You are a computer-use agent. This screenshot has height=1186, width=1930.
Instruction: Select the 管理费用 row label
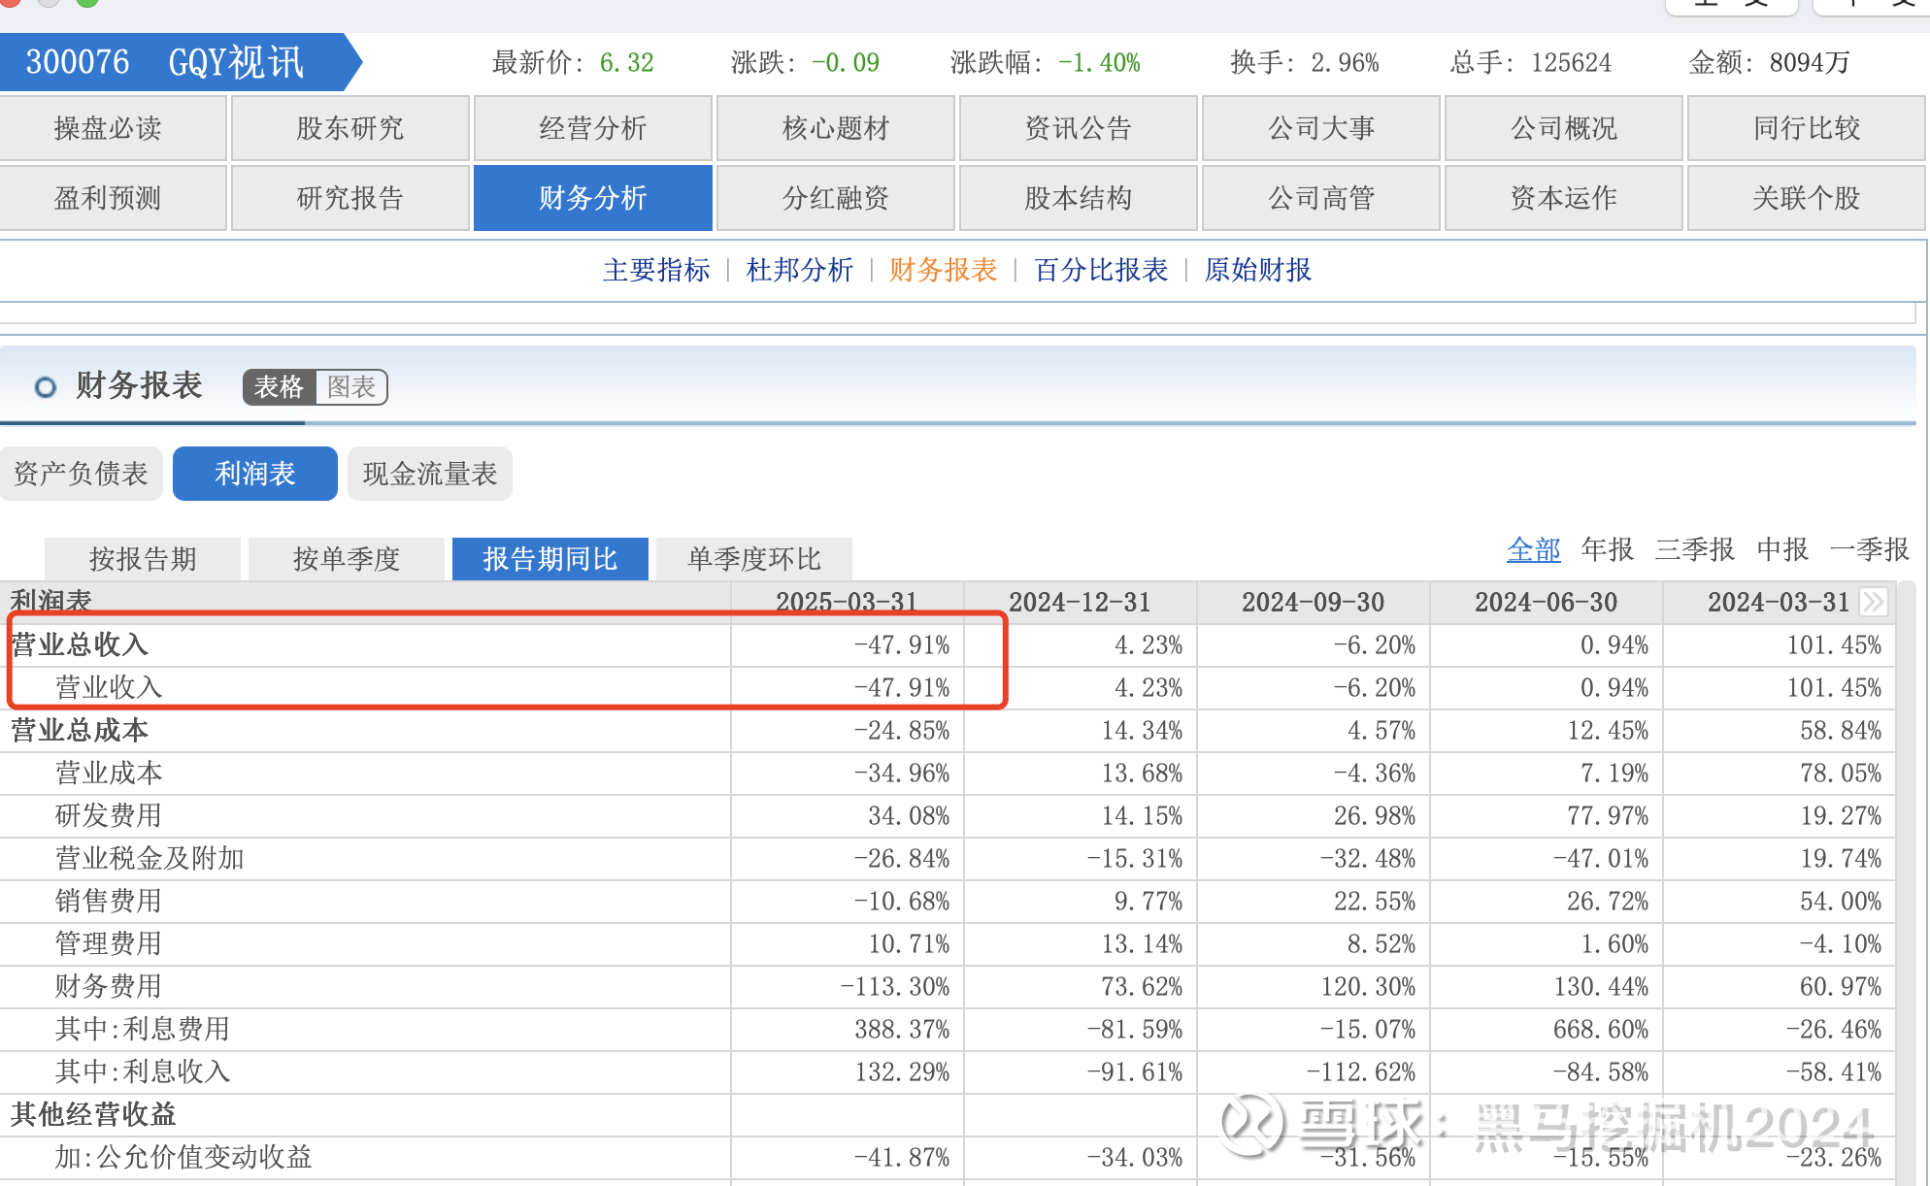pos(109,943)
